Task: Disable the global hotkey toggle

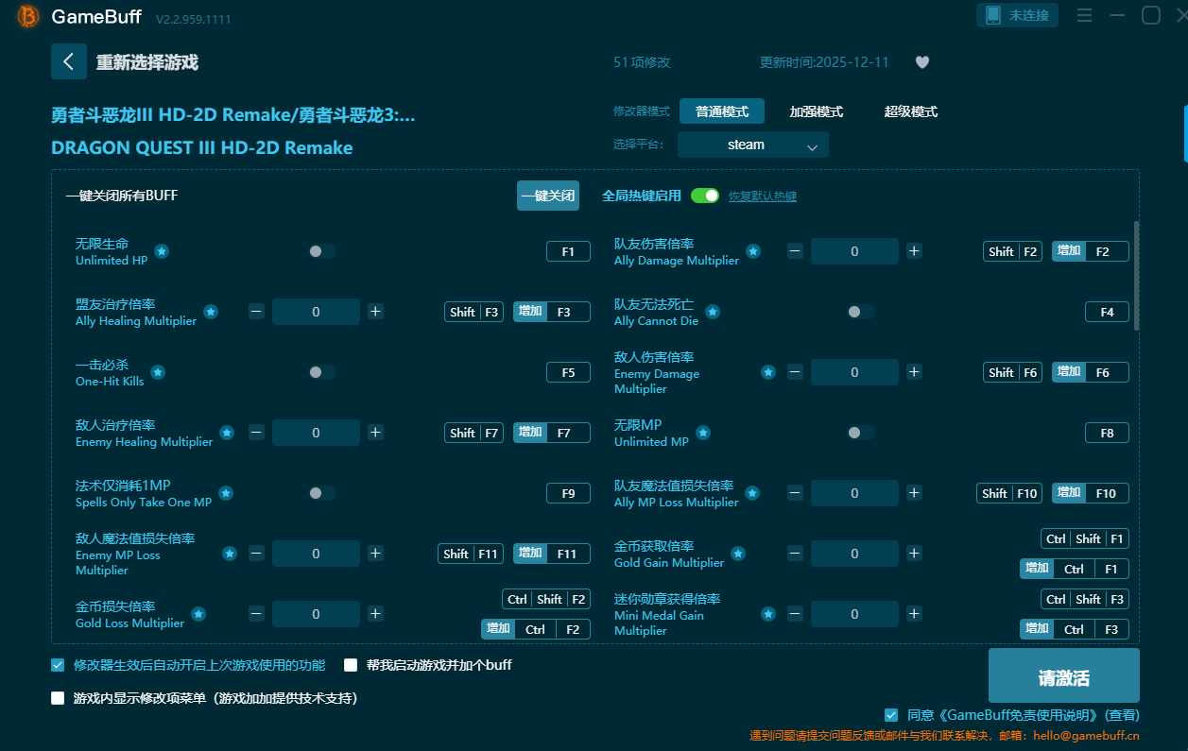Action: point(705,196)
